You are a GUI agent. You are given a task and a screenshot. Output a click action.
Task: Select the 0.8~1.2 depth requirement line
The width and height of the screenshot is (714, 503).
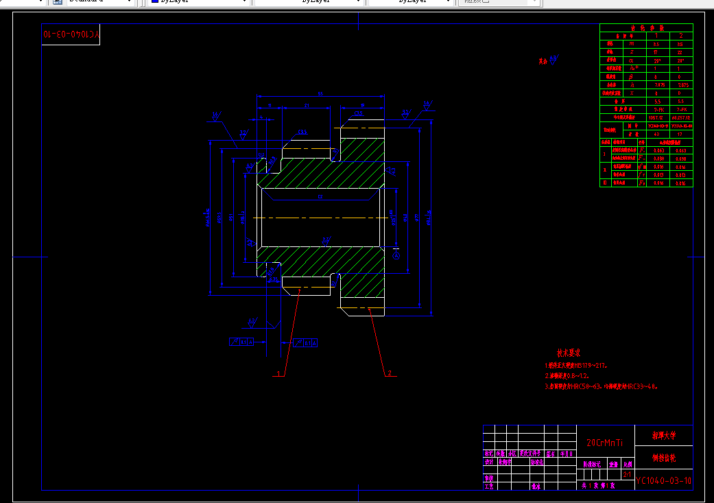567,376
